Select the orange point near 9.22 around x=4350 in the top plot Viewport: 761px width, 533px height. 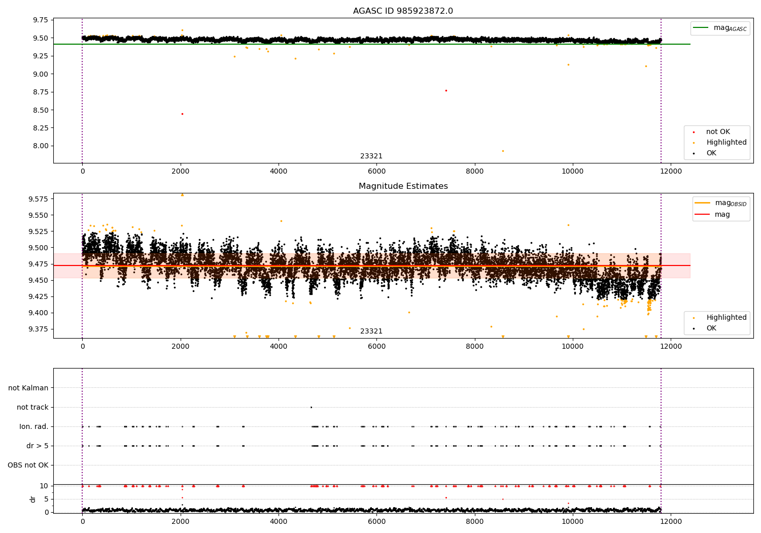click(x=295, y=58)
